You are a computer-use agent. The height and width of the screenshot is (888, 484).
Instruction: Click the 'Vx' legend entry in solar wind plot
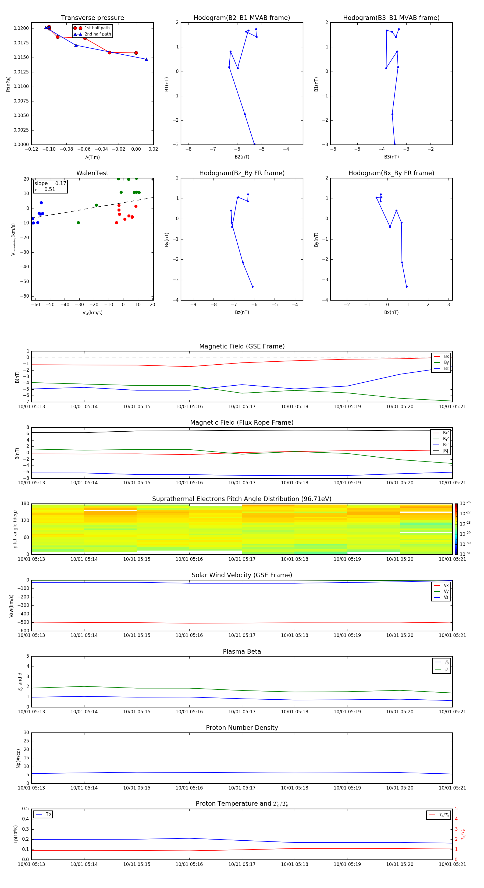pyautogui.click(x=441, y=585)
